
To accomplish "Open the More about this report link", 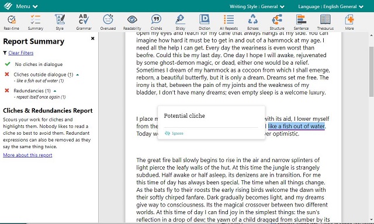I will tap(27, 155).
